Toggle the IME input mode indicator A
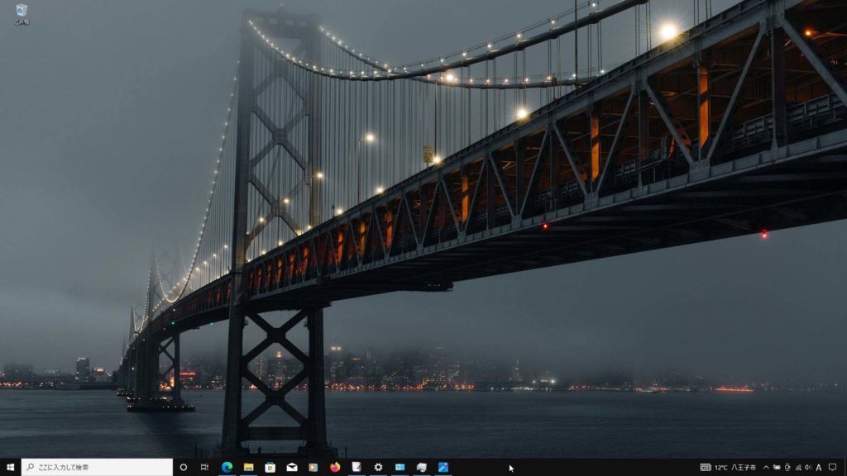 819,467
